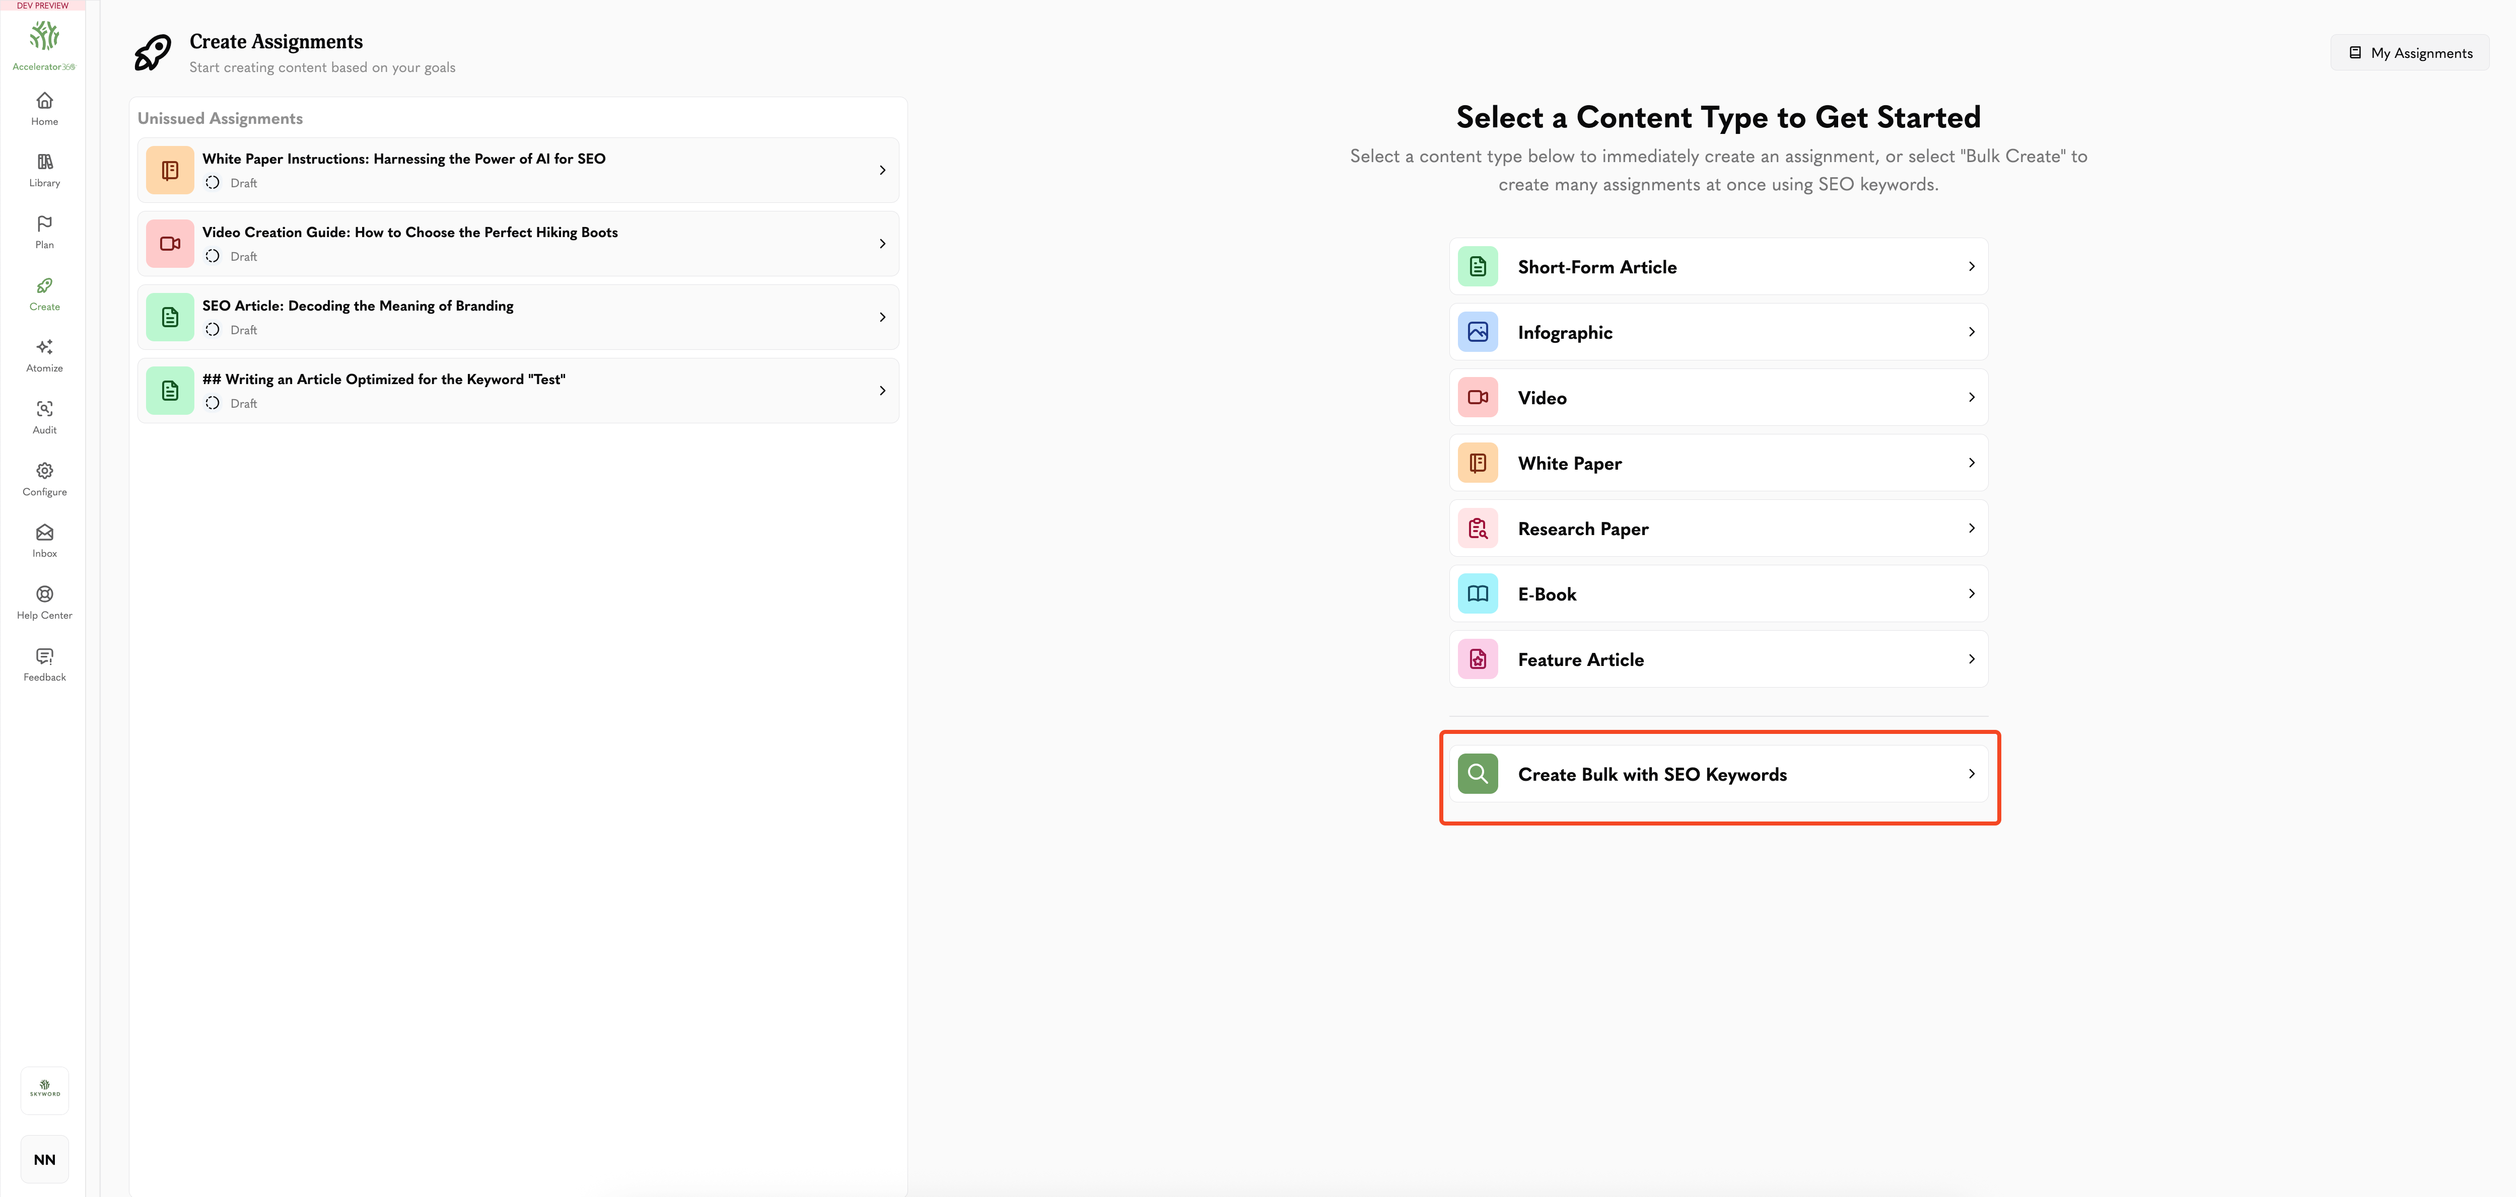Open My Assignments
The width and height of the screenshot is (2516, 1197).
click(2410, 53)
